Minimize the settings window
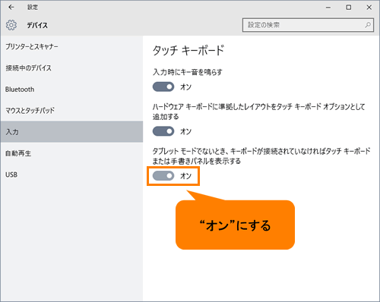The width and height of the screenshot is (380, 302). click(328, 8)
